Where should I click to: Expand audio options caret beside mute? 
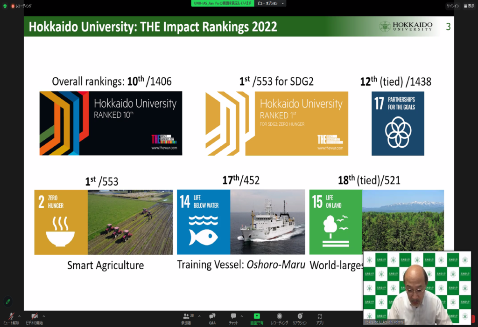click(21, 316)
